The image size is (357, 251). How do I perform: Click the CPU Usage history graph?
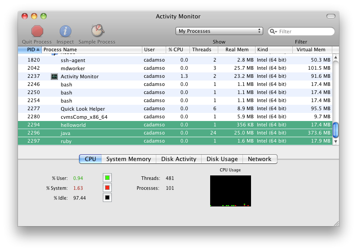(x=230, y=191)
